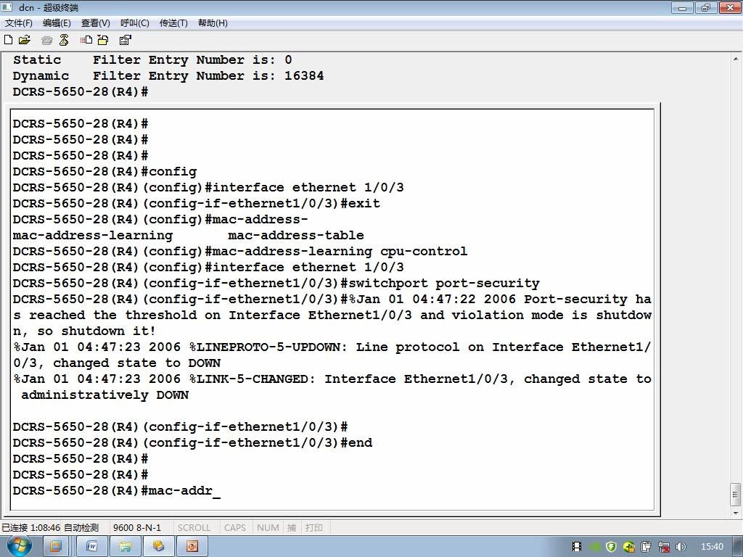Click the #exit command line

click(x=196, y=204)
